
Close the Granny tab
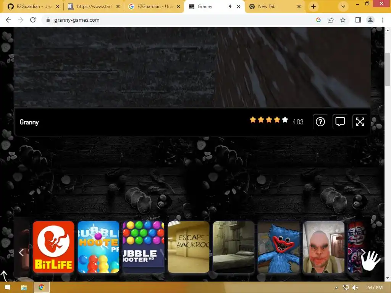click(239, 6)
